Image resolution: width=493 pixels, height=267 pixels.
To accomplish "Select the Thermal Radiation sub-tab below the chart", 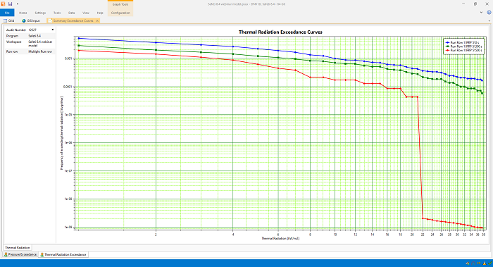I will [x=18, y=248].
